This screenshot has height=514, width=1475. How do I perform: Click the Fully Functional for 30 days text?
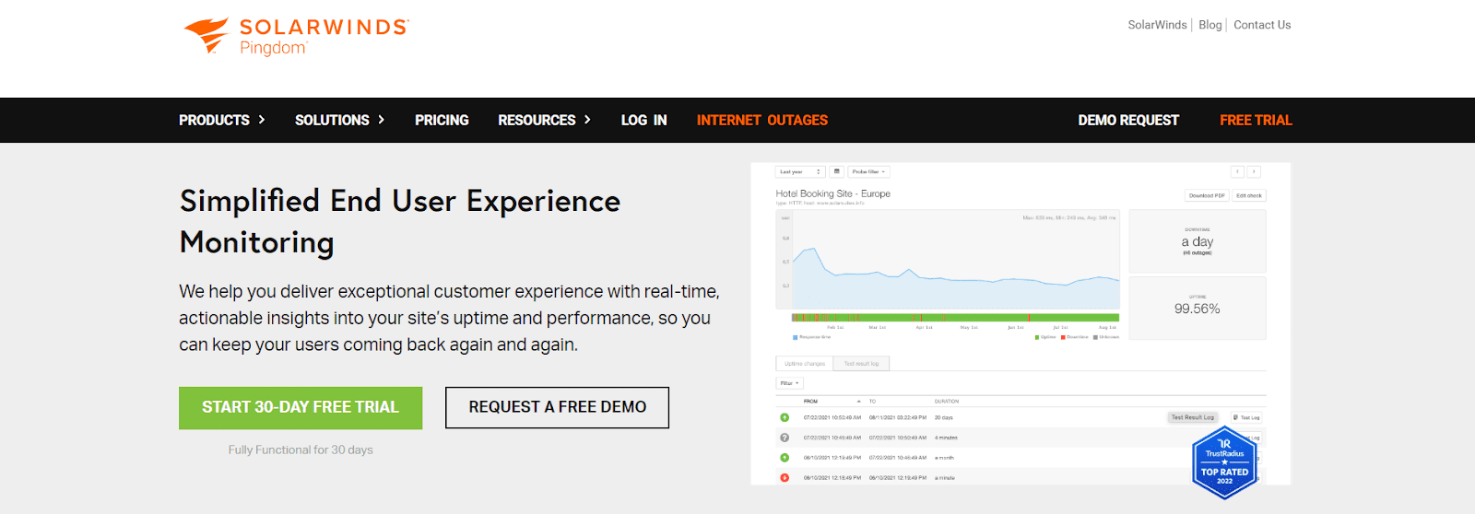coord(301,450)
